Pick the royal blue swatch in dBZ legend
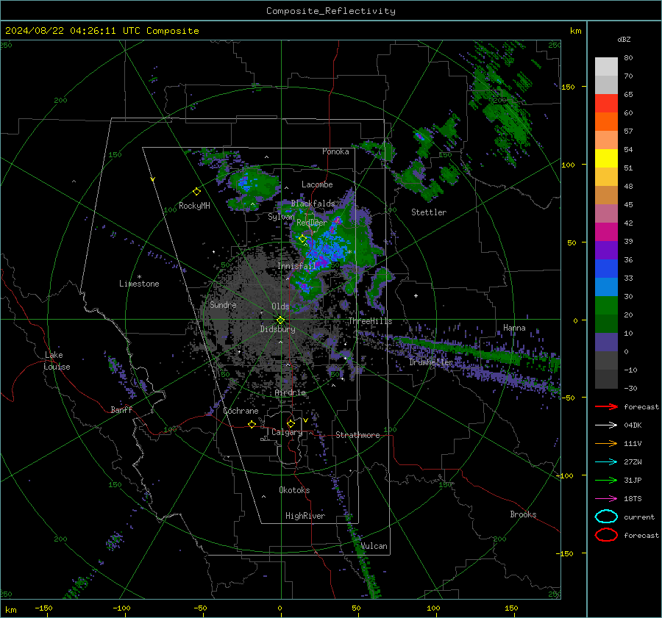 pos(606,269)
